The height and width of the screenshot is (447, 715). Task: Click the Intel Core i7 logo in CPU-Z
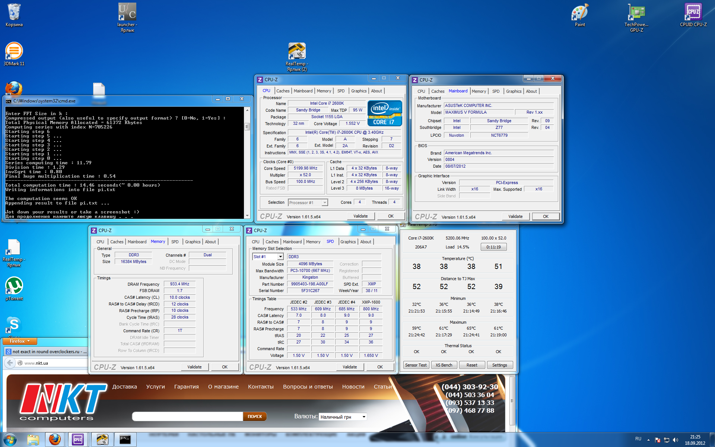click(x=385, y=113)
